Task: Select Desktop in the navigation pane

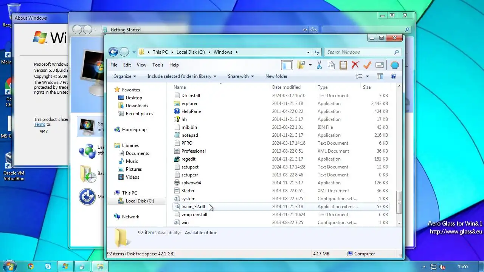Action: tap(134, 98)
